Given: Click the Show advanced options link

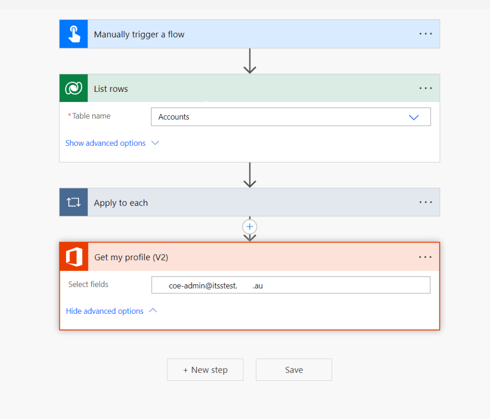Looking at the screenshot, I should pyautogui.click(x=105, y=143).
